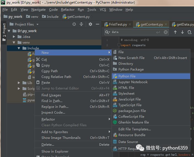Open the VCS menu
Image resolution: width=194 pixels, height=157 pixels.
click(x=103, y=10)
